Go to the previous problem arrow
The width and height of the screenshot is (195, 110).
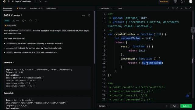(36, 1)
